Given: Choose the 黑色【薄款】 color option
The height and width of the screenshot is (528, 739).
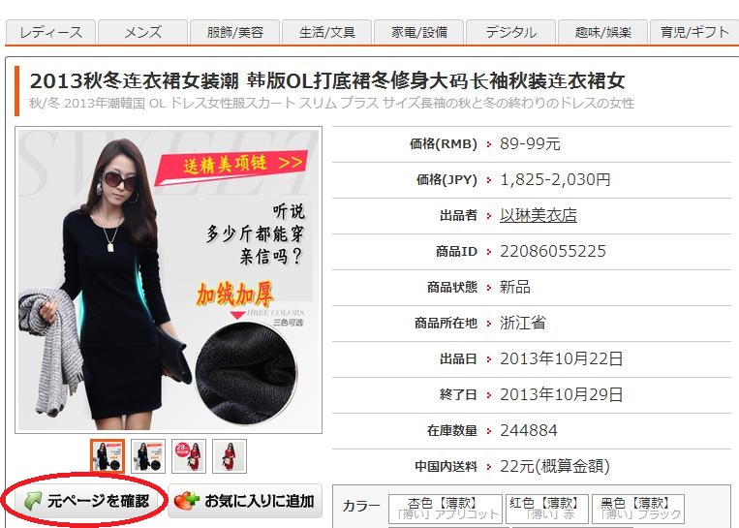Looking at the screenshot, I should [x=638, y=509].
